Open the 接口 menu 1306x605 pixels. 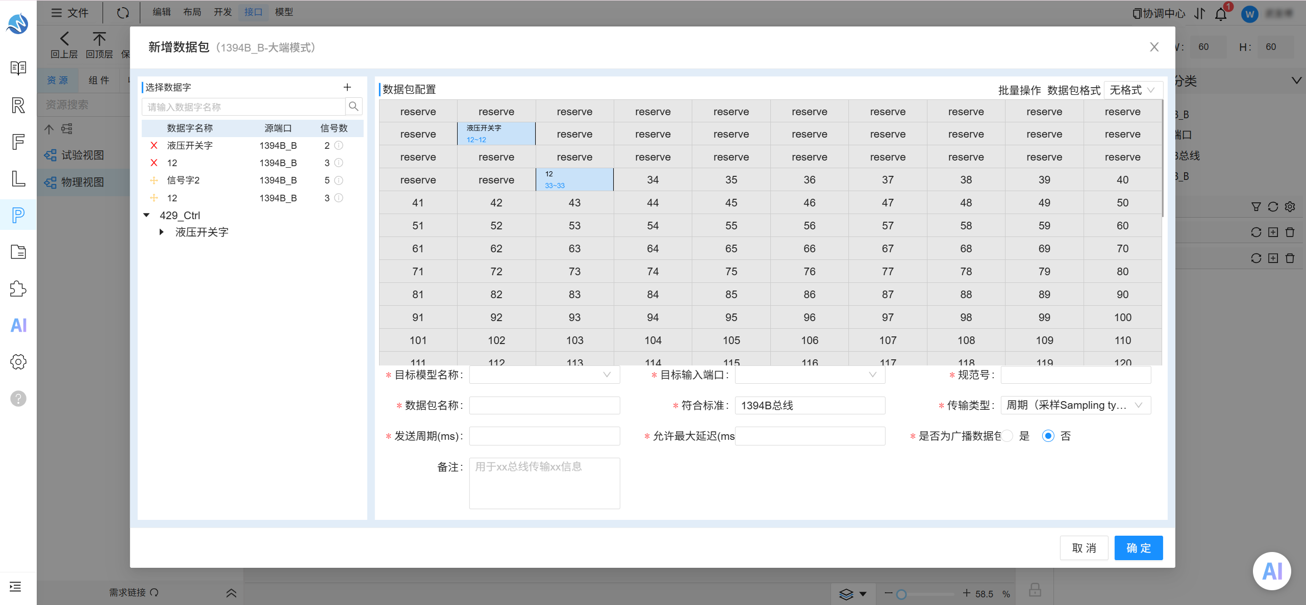(x=254, y=12)
